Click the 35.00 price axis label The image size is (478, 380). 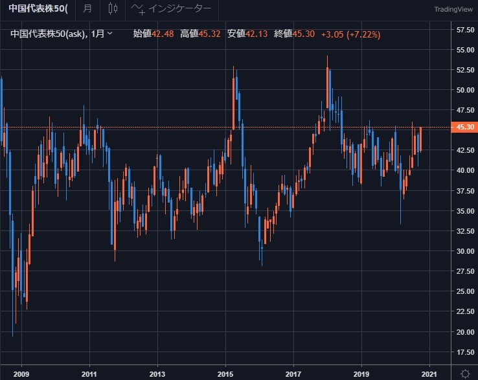point(465,211)
